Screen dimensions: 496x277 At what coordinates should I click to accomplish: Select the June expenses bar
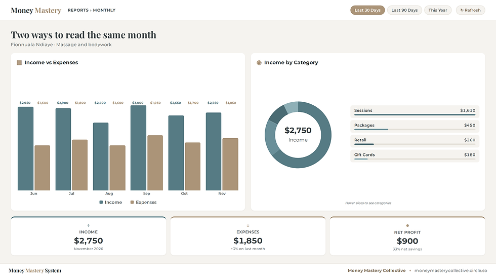click(43, 168)
